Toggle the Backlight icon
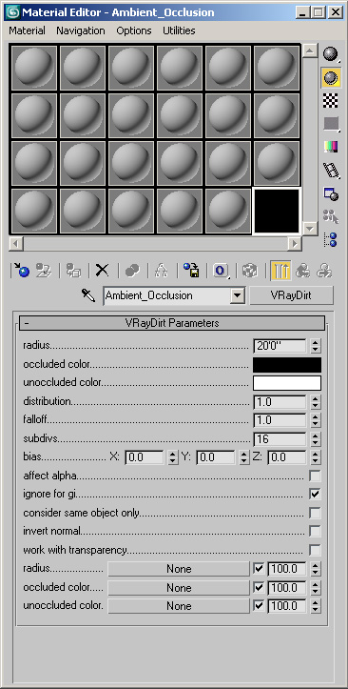The height and width of the screenshot is (689, 348). click(x=331, y=78)
